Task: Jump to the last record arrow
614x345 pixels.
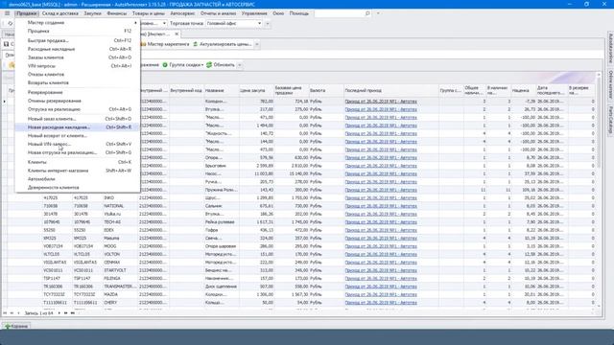Action: pyautogui.click(x=73, y=313)
